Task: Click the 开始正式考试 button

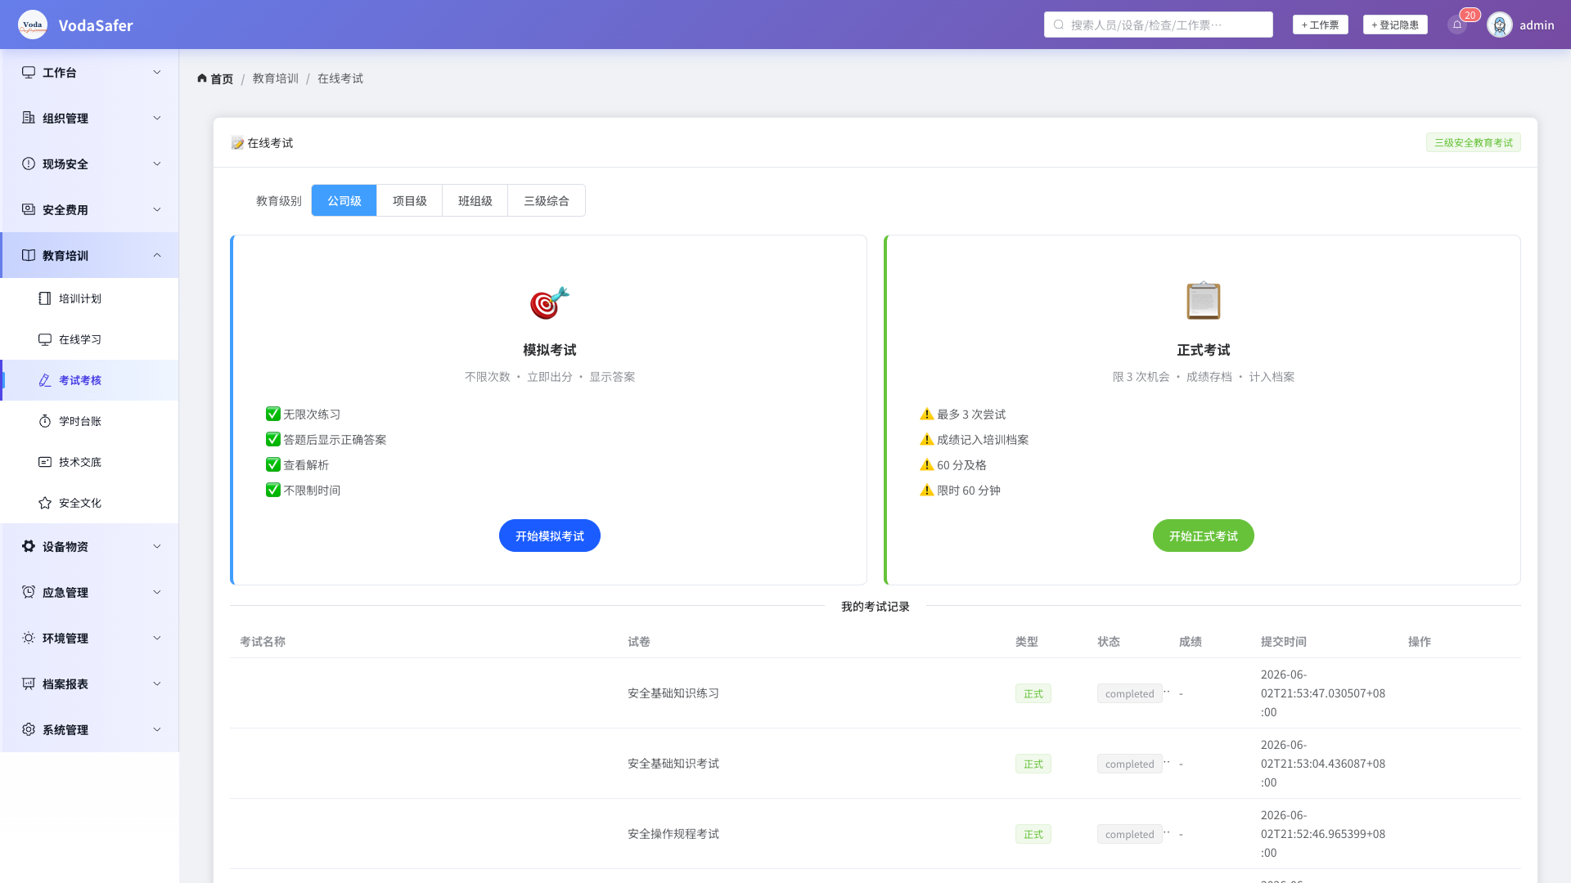Action: point(1204,536)
